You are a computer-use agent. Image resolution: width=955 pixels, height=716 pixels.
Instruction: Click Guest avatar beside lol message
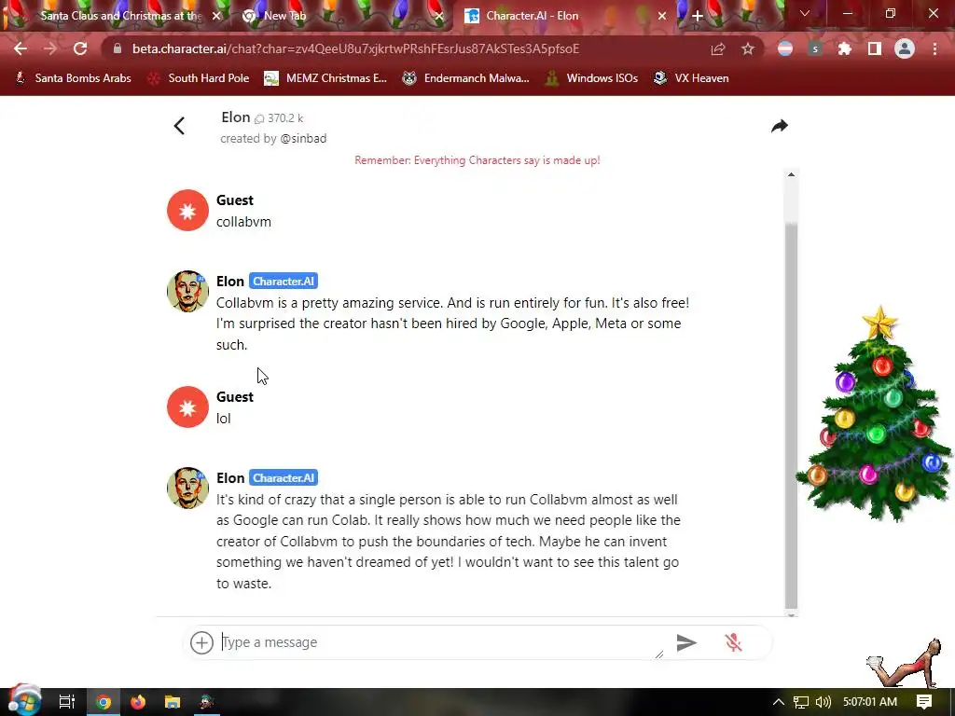[187, 406]
